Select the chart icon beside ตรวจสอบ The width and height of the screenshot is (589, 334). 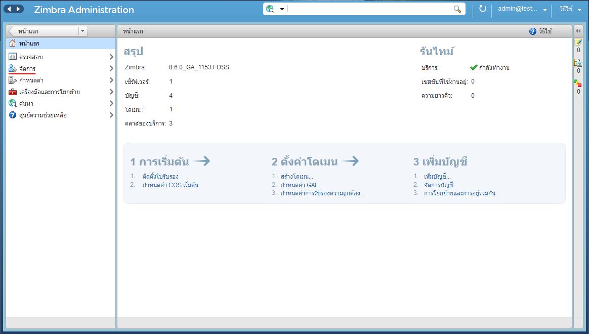tap(12, 57)
